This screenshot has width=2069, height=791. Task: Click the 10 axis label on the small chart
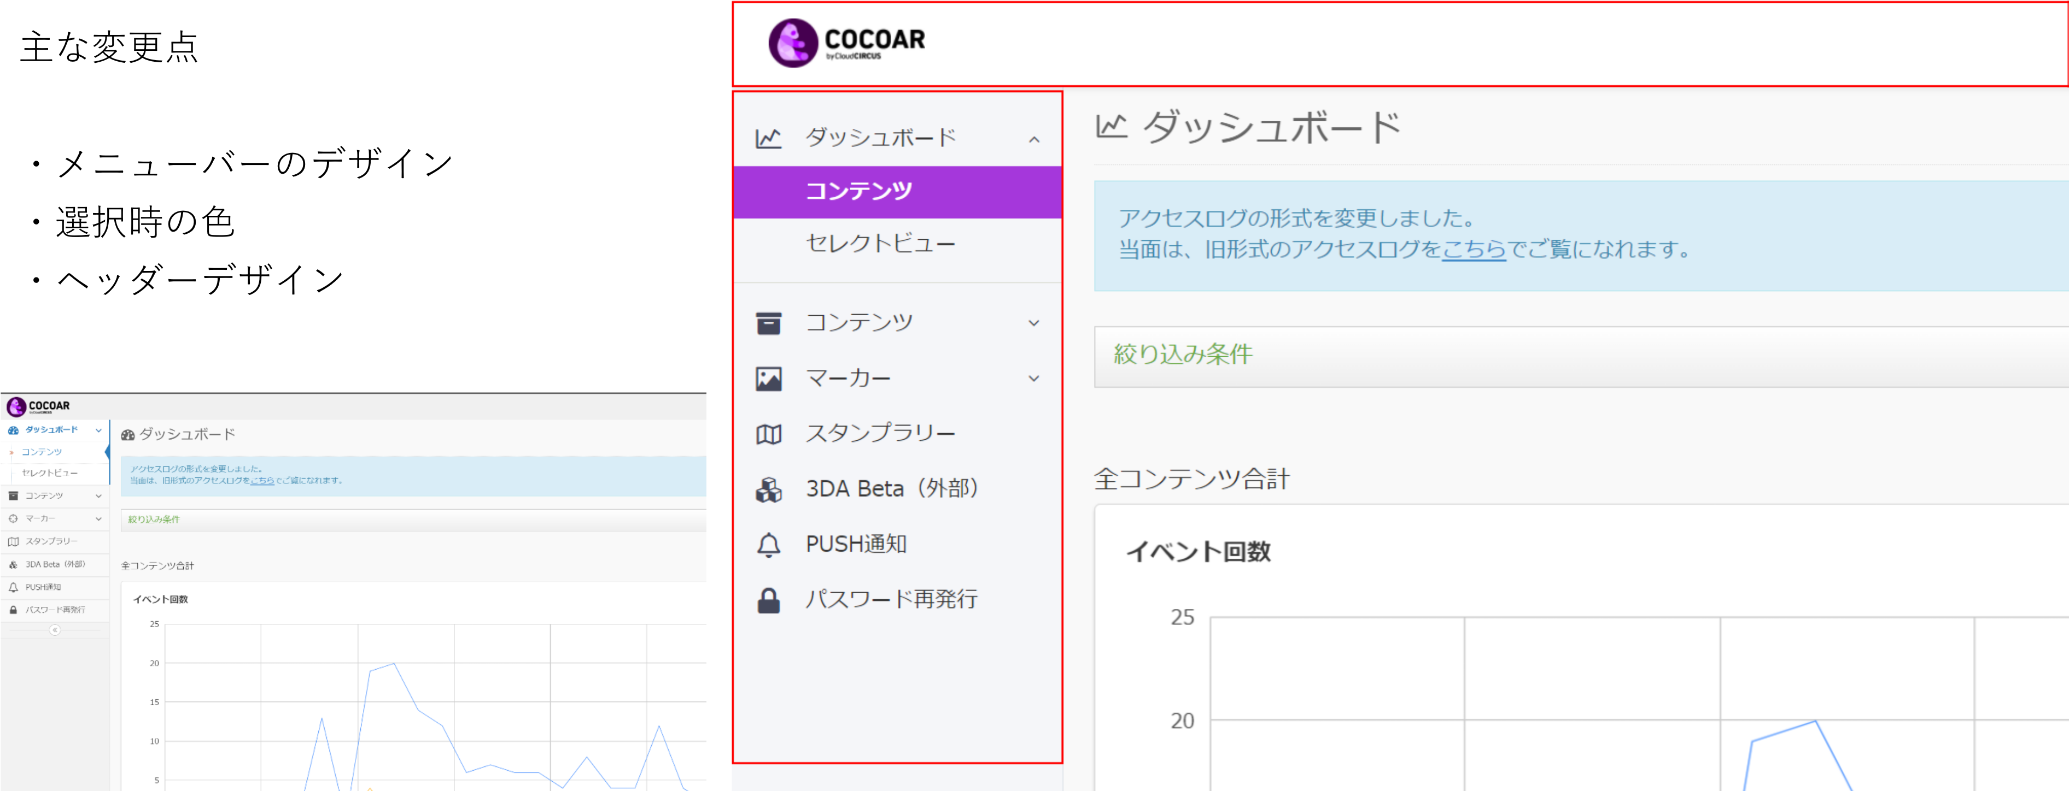click(154, 742)
